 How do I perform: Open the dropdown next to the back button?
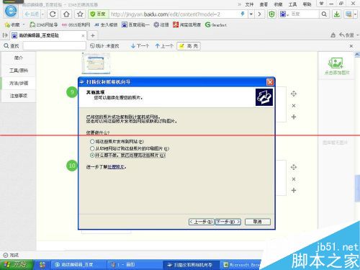click(42, 14)
